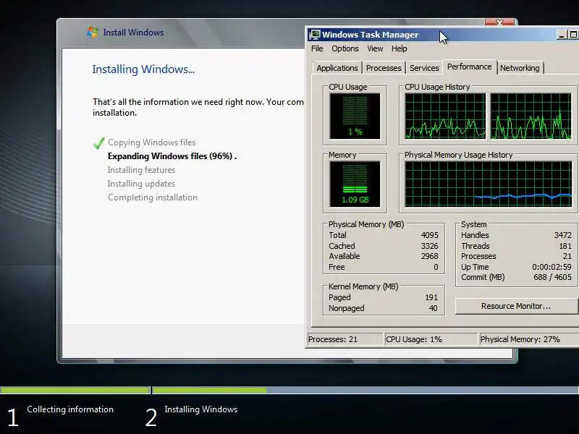Click the Collecting information stage label
Viewport: 579px width, 434px height.
tap(70, 409)
